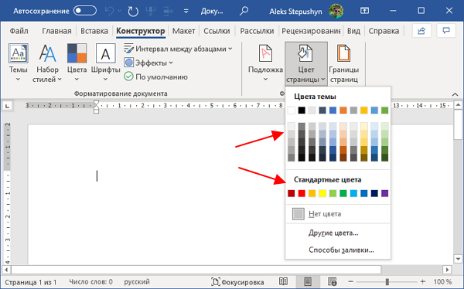
Task: Click the vertical scrollbar up arrow
Action: 458,105
